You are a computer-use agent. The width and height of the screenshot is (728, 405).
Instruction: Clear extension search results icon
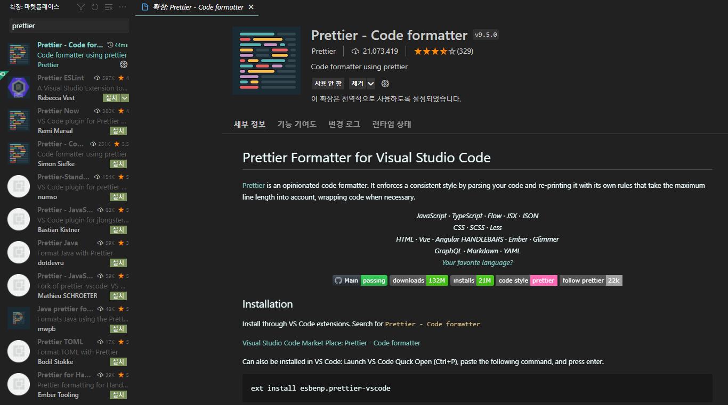pyautogui.click(x=109, y=7)
